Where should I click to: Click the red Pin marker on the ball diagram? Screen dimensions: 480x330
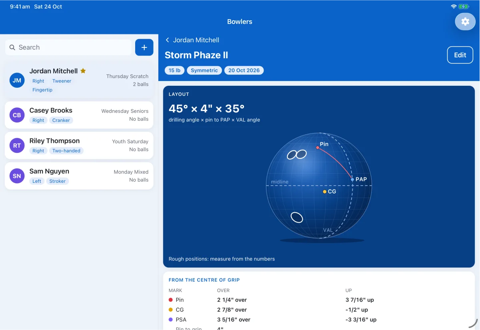[x=318, y=148]
